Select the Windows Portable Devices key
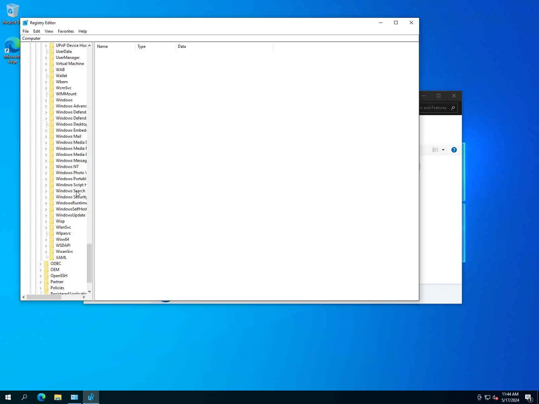The image size is (539, 404). [x=71, y=179]
